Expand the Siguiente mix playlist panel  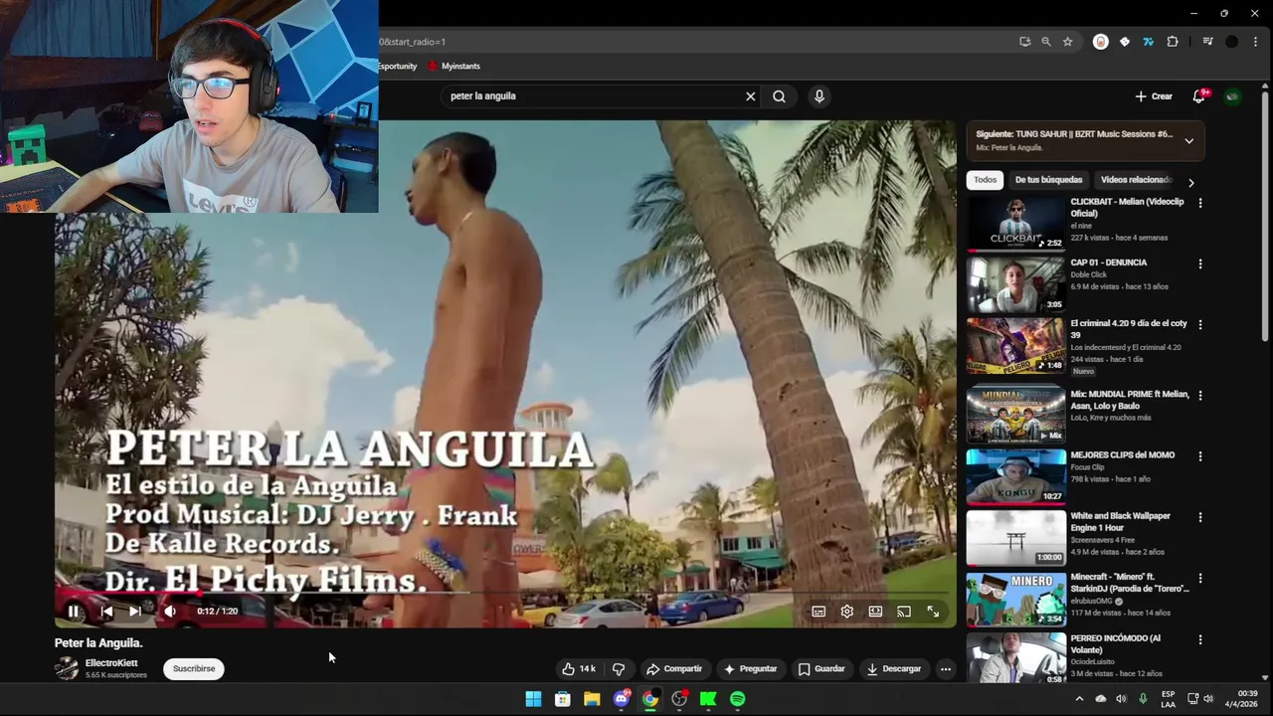[x=1188, y=141]
